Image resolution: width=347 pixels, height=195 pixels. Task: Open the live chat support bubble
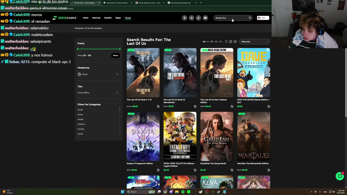pos(339,176)
